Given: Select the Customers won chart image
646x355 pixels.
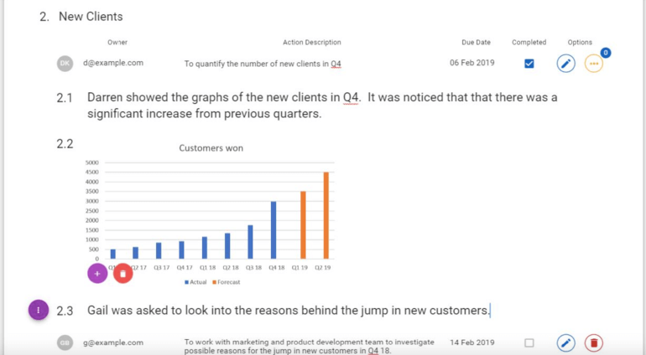Looking at the screenshot, I should [x=210, y=214].
